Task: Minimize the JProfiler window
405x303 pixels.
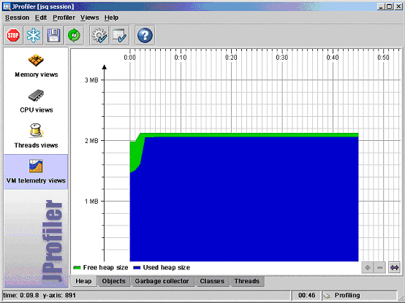Action: click(x=381, y=7)
